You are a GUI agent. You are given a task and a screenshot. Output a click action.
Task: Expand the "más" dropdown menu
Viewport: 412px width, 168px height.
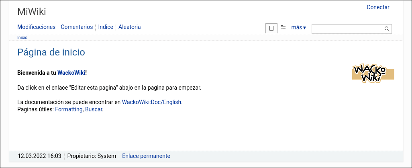[298, 28]
